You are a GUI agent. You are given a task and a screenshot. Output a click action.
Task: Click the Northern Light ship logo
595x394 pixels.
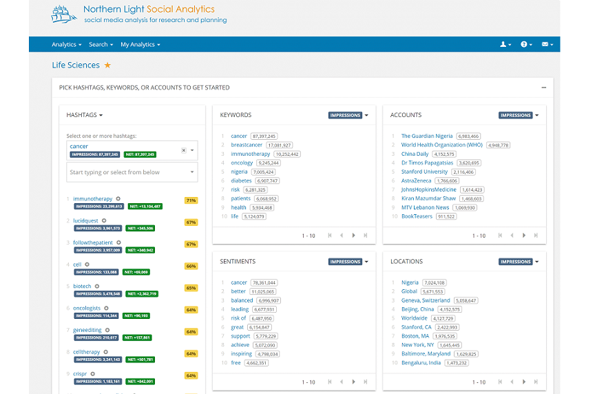(x=63, y=14)
